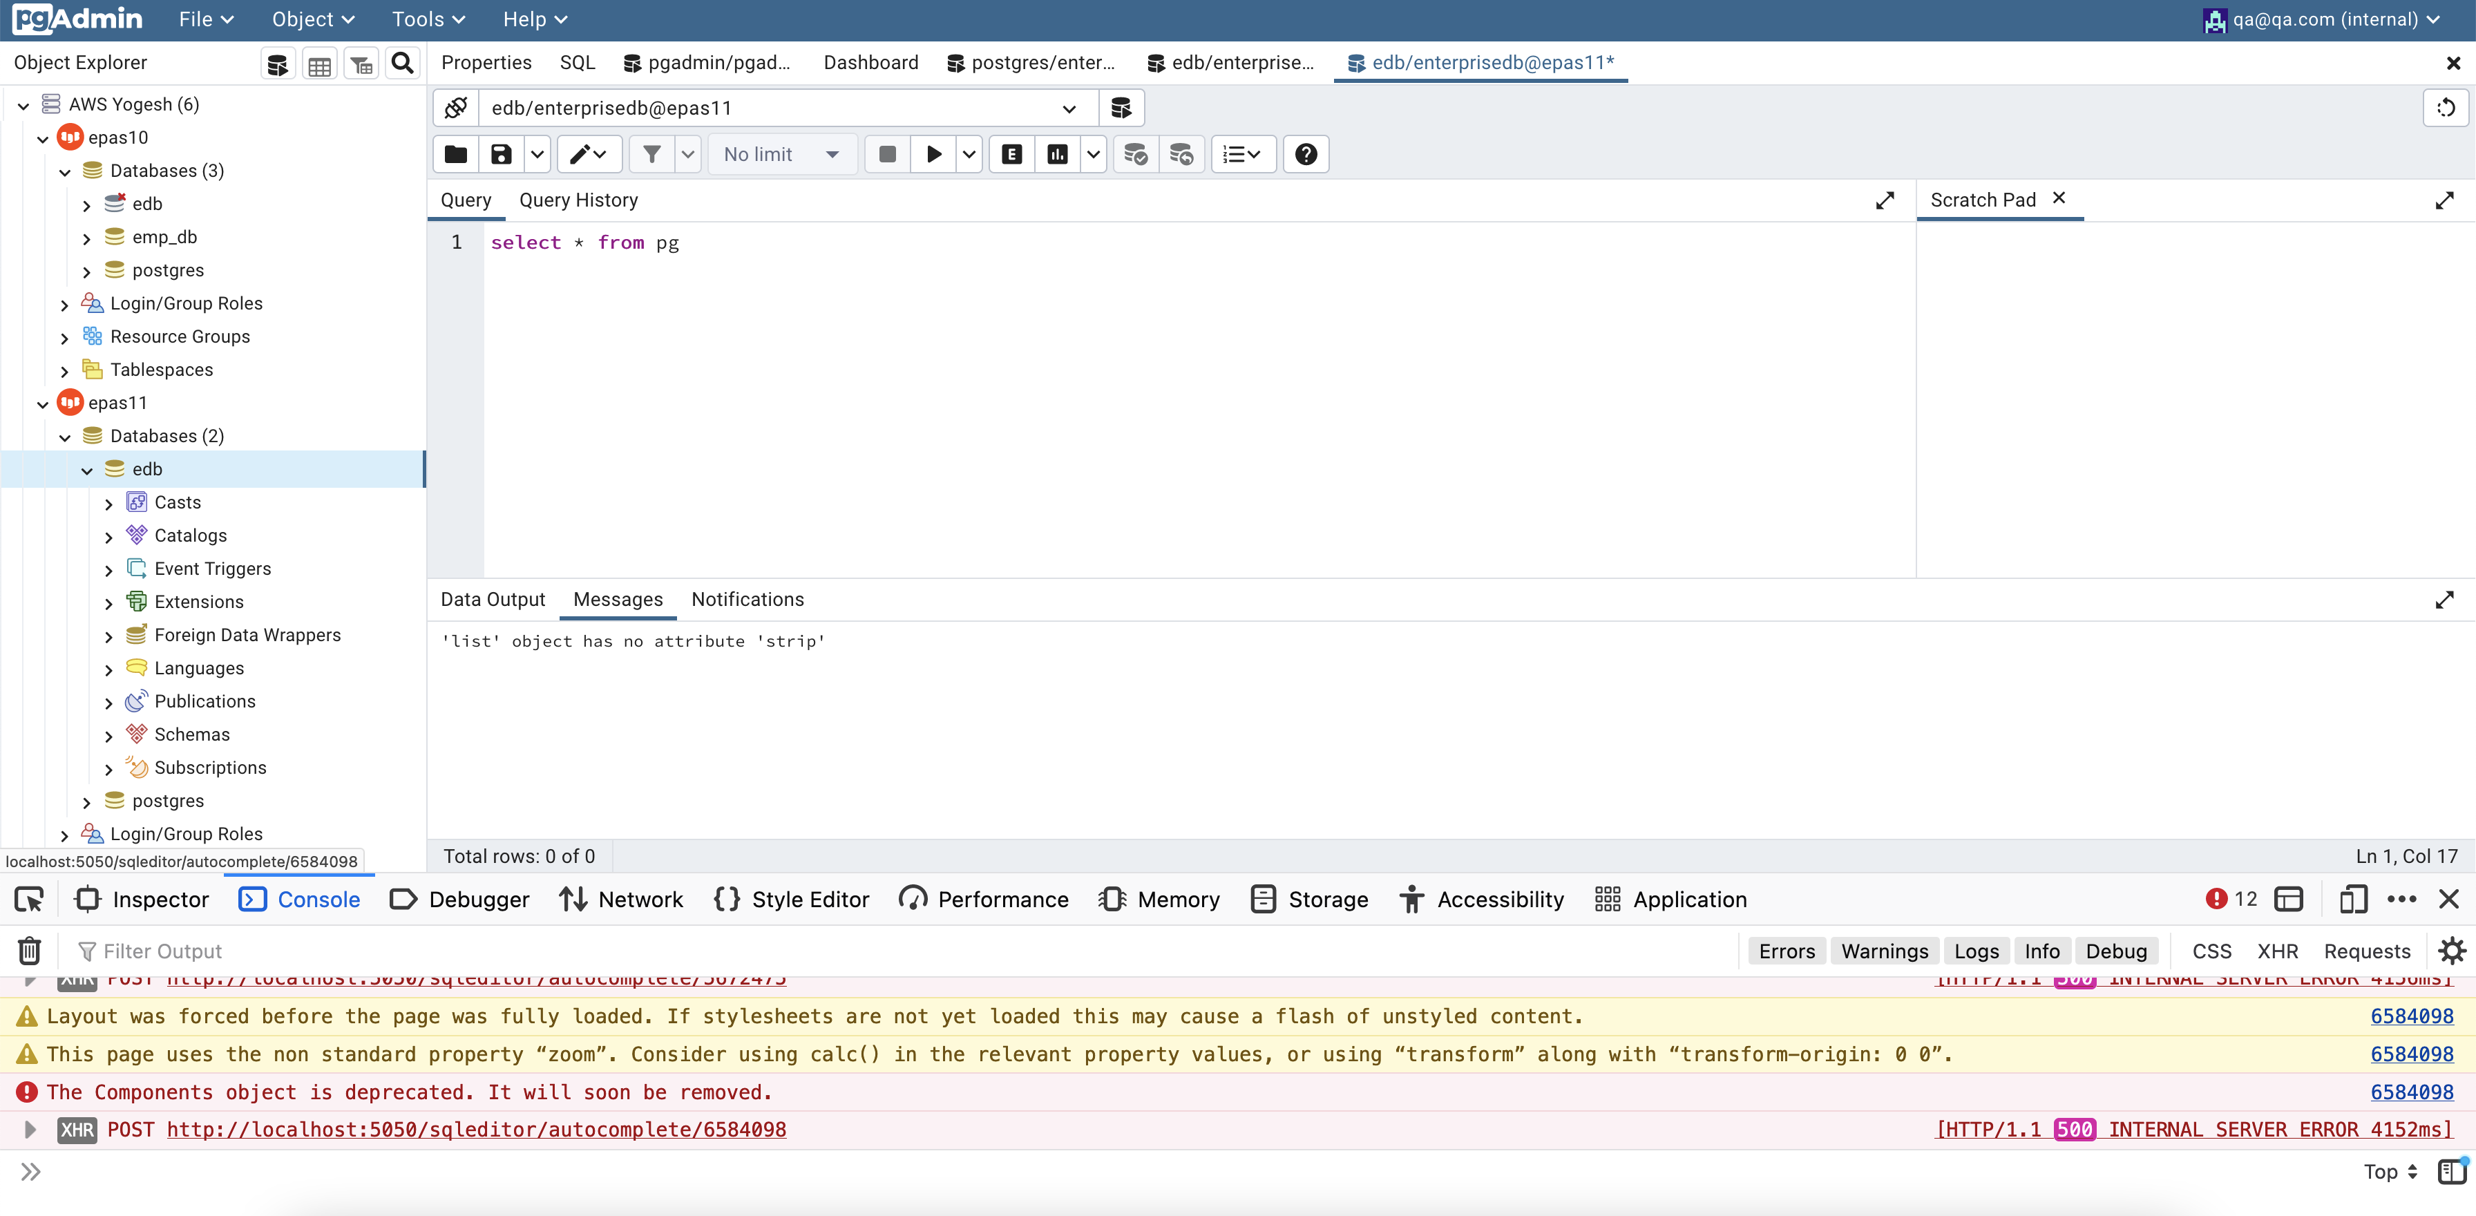The width and height of the screenshot is (2476, 1216).
Task: Open the Tools menu
Action: [x=427, y=18]
